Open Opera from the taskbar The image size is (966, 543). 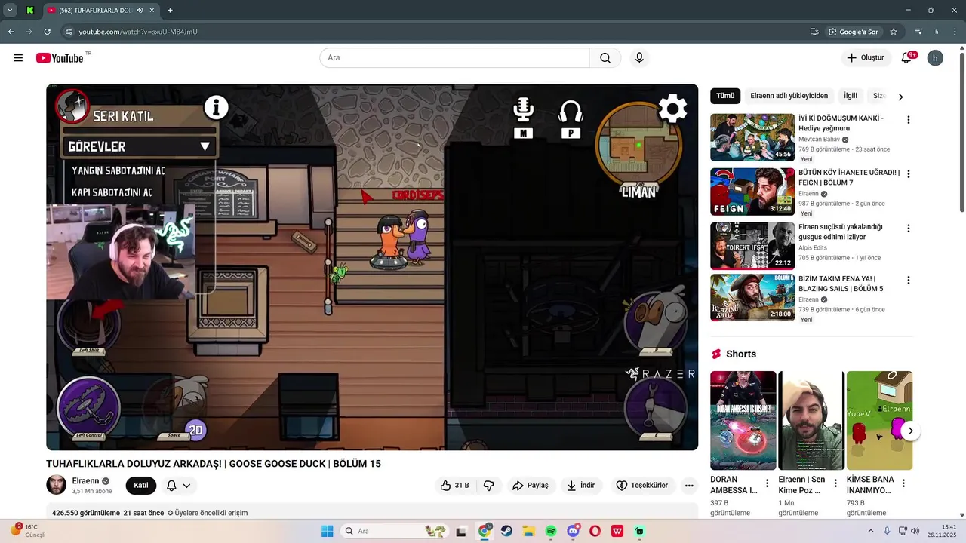pos(595,531)
